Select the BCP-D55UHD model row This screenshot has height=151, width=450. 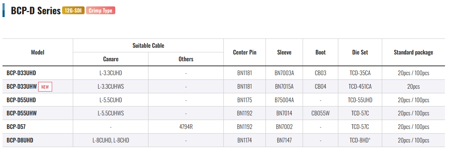click(x=21, y=100)
